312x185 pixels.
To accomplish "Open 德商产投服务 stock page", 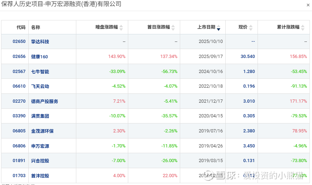I will [x=44, y=101].
